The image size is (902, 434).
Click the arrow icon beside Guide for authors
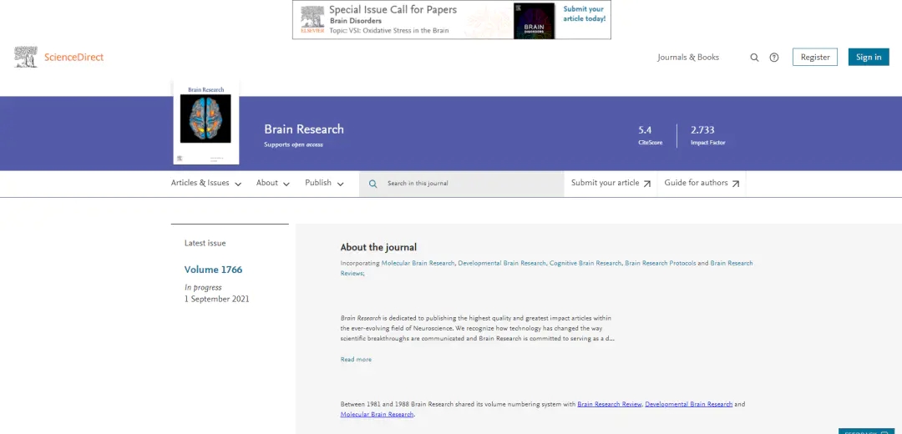pyautogui.click(x=736, y=184)
